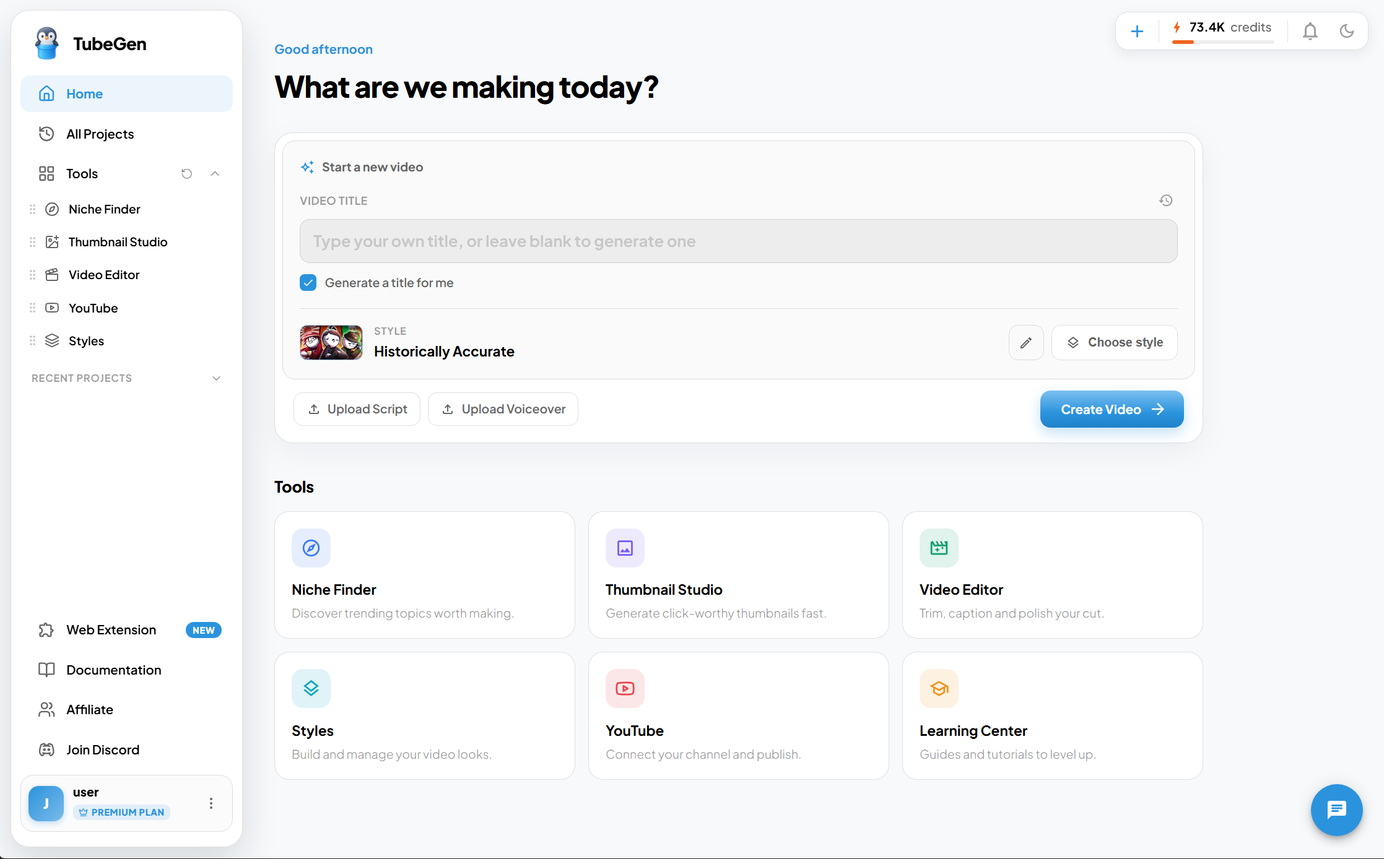Image resolution: width=1384 pixels, height=859 pixels.
Task: Uncheck Generate a title for me
Action: pos(308,283)
